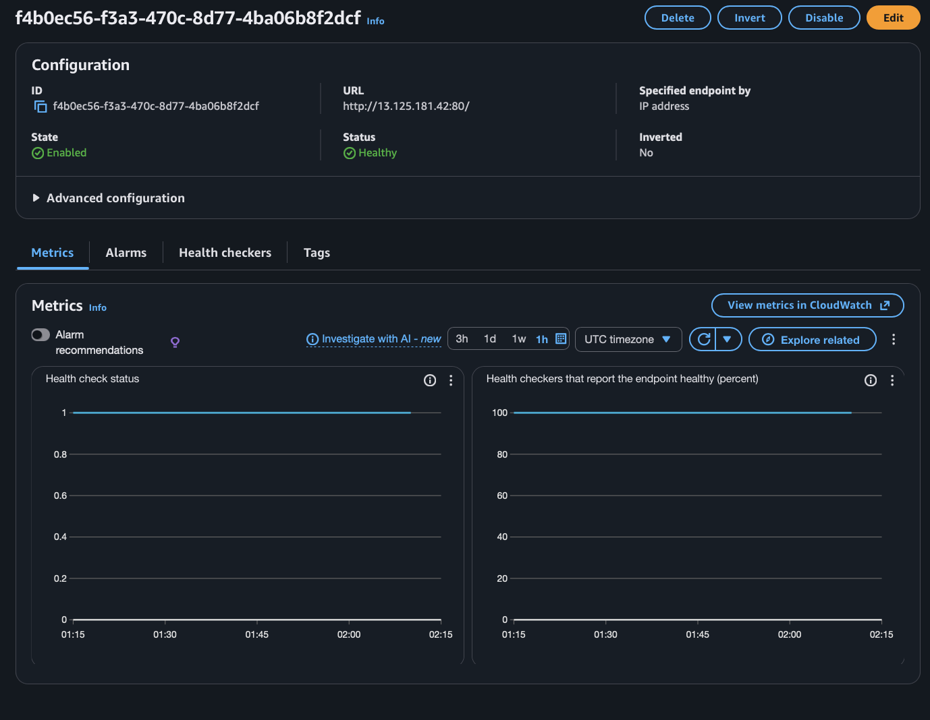930x720 pixels.
Task: Open refresh interval dropdown arrow
Action: tap(728, 339)
